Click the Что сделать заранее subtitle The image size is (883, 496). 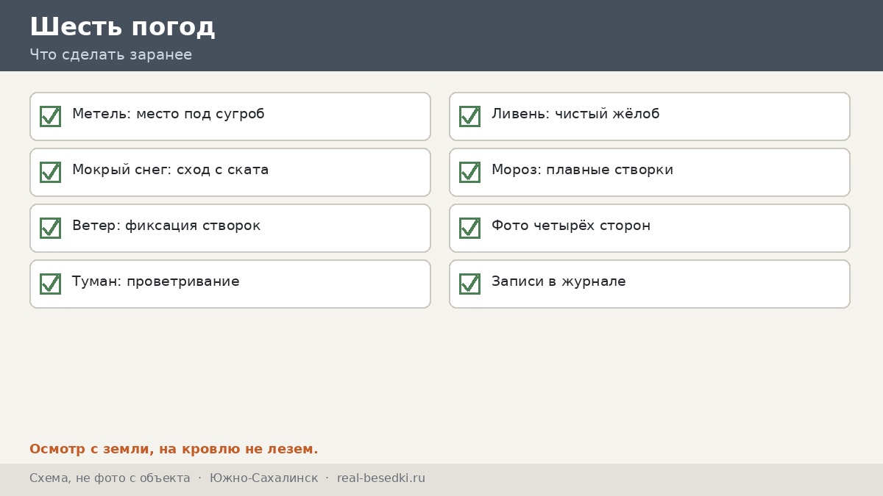pos(110,54)
